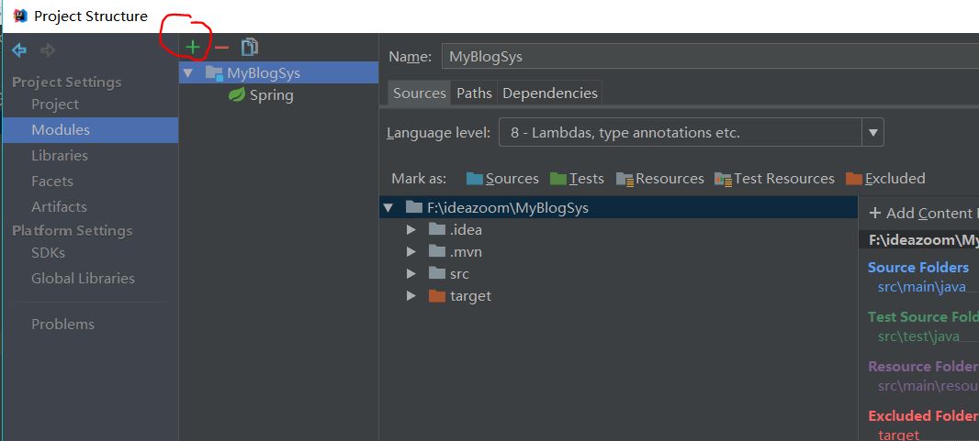979x441 pixels.
Task: Expand the src folder
Action: click(411, 274)
